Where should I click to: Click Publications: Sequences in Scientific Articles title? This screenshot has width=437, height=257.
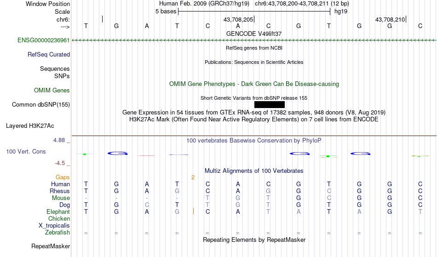click(254, 62)
